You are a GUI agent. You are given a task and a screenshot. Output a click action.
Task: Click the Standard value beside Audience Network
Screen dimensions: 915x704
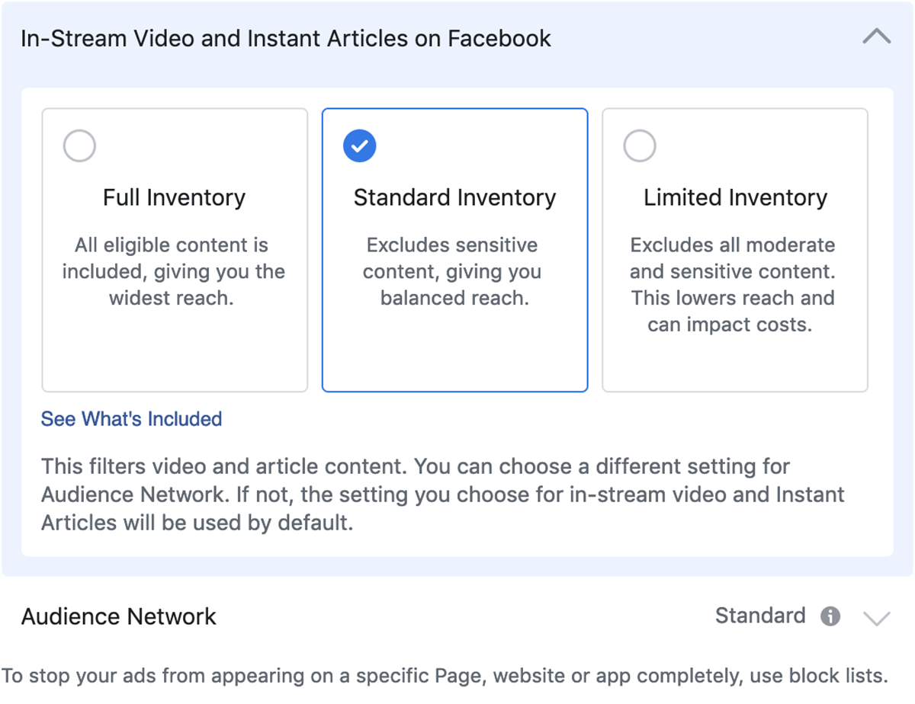point(759,616)
